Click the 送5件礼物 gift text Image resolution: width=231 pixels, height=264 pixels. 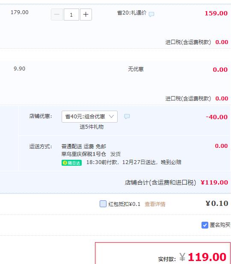(92, 127)
